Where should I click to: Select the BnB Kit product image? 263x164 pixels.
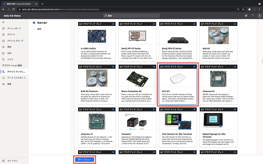coord(218,35)
